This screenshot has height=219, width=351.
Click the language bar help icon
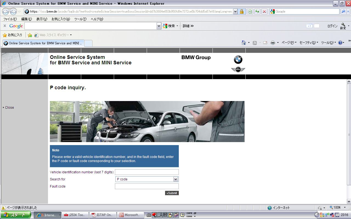click(182, 215)
